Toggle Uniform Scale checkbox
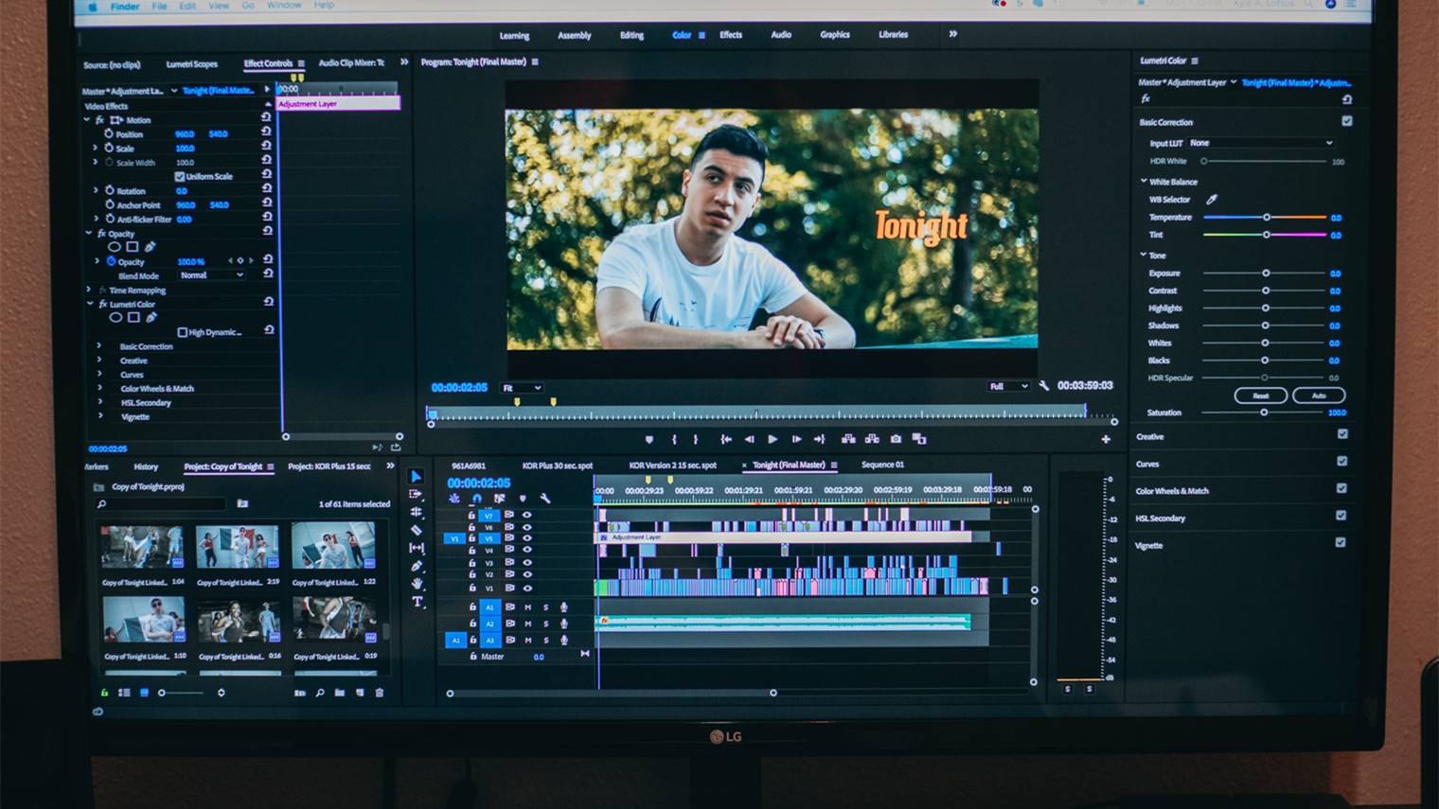The image size is (1439, 809). [180, 177]
